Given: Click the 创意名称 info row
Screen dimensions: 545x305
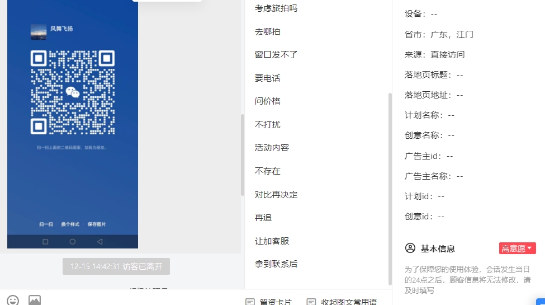Looking at the screenshot, I should 429,135.
